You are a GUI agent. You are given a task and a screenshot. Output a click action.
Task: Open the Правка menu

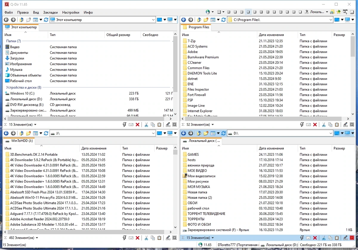coord(23,12)
